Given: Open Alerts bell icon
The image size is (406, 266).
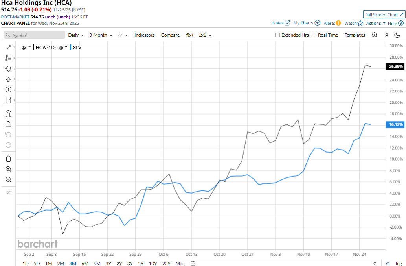Looking at the screenshot, I should click(x=338, y=23).
